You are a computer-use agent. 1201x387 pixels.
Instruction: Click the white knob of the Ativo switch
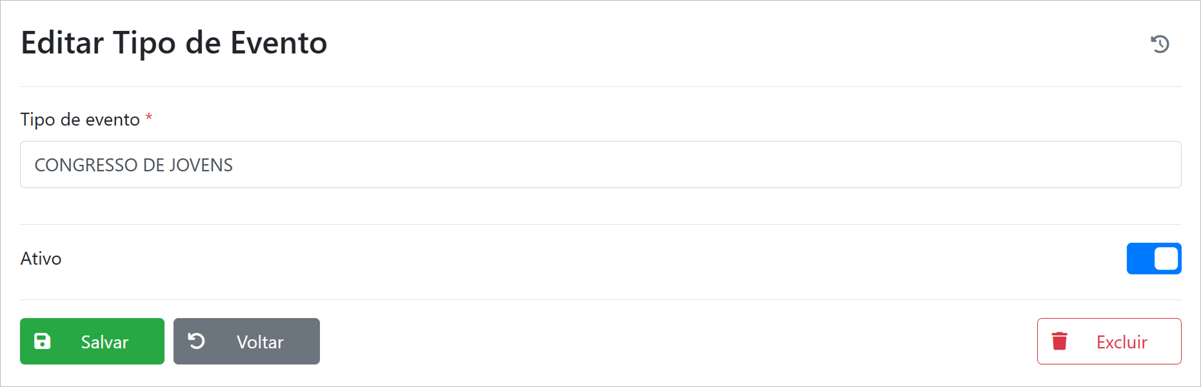(1166, 258)
